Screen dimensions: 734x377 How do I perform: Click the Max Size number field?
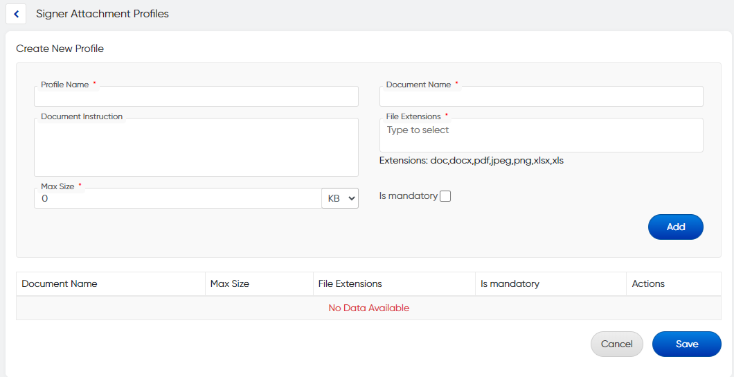click(178, 198)
